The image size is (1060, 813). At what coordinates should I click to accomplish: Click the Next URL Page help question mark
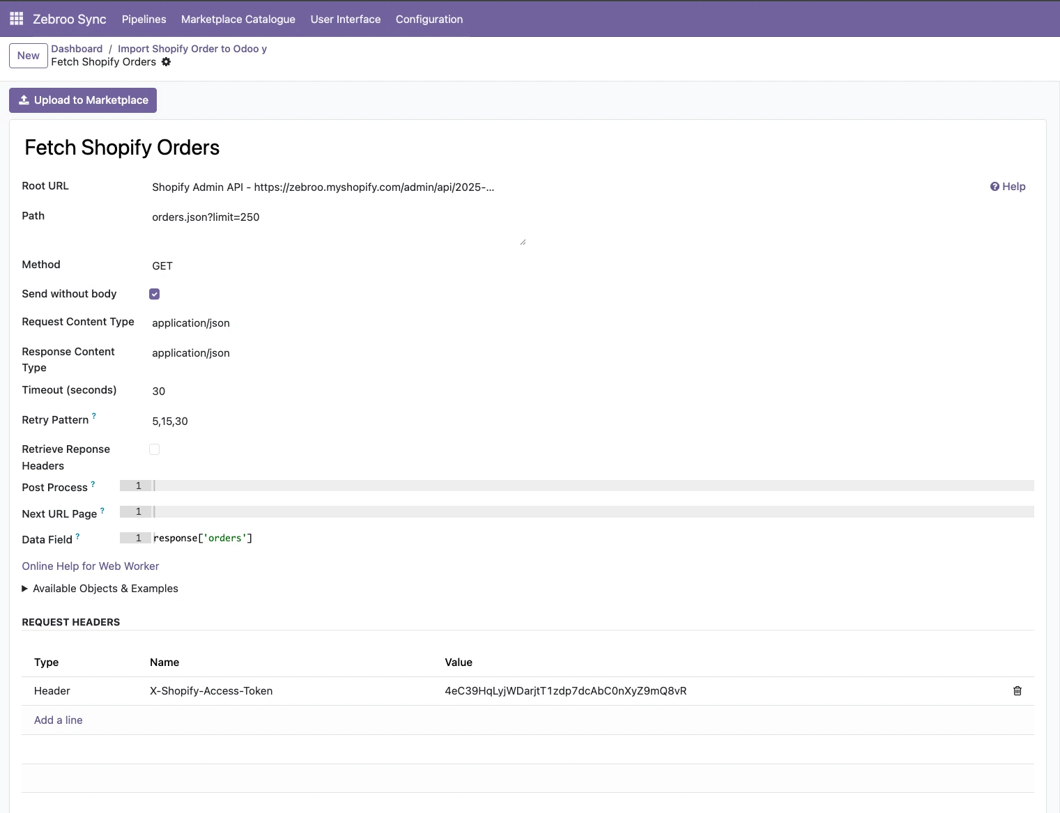[102, 511]
